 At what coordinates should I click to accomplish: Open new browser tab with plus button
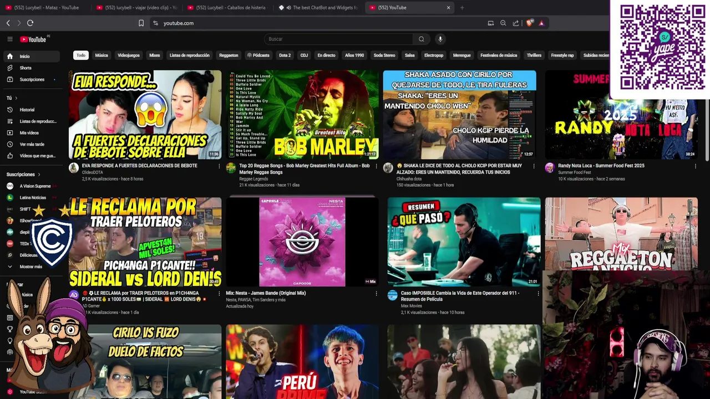pos(462,8)
